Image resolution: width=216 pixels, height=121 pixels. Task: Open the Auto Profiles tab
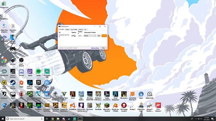[x=74, y=30]
